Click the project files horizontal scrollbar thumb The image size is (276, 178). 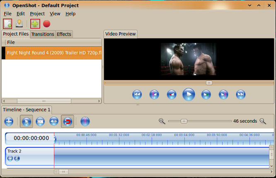point(44,101)
